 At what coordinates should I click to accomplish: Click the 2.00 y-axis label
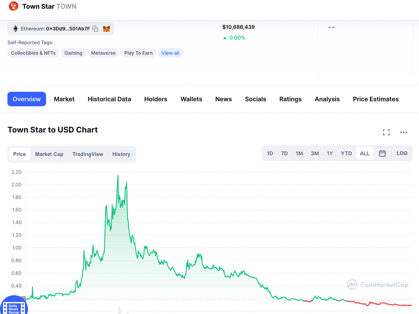coord(16,184)
